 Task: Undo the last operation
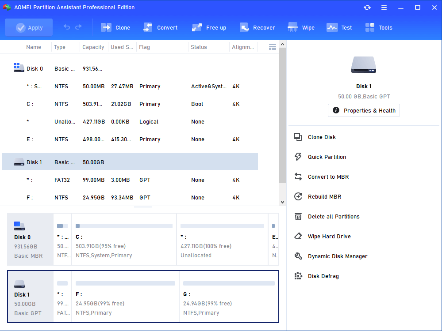click(x=67, y=27)
